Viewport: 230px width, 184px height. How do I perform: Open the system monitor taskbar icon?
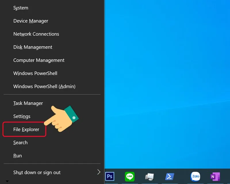[149, 176]
